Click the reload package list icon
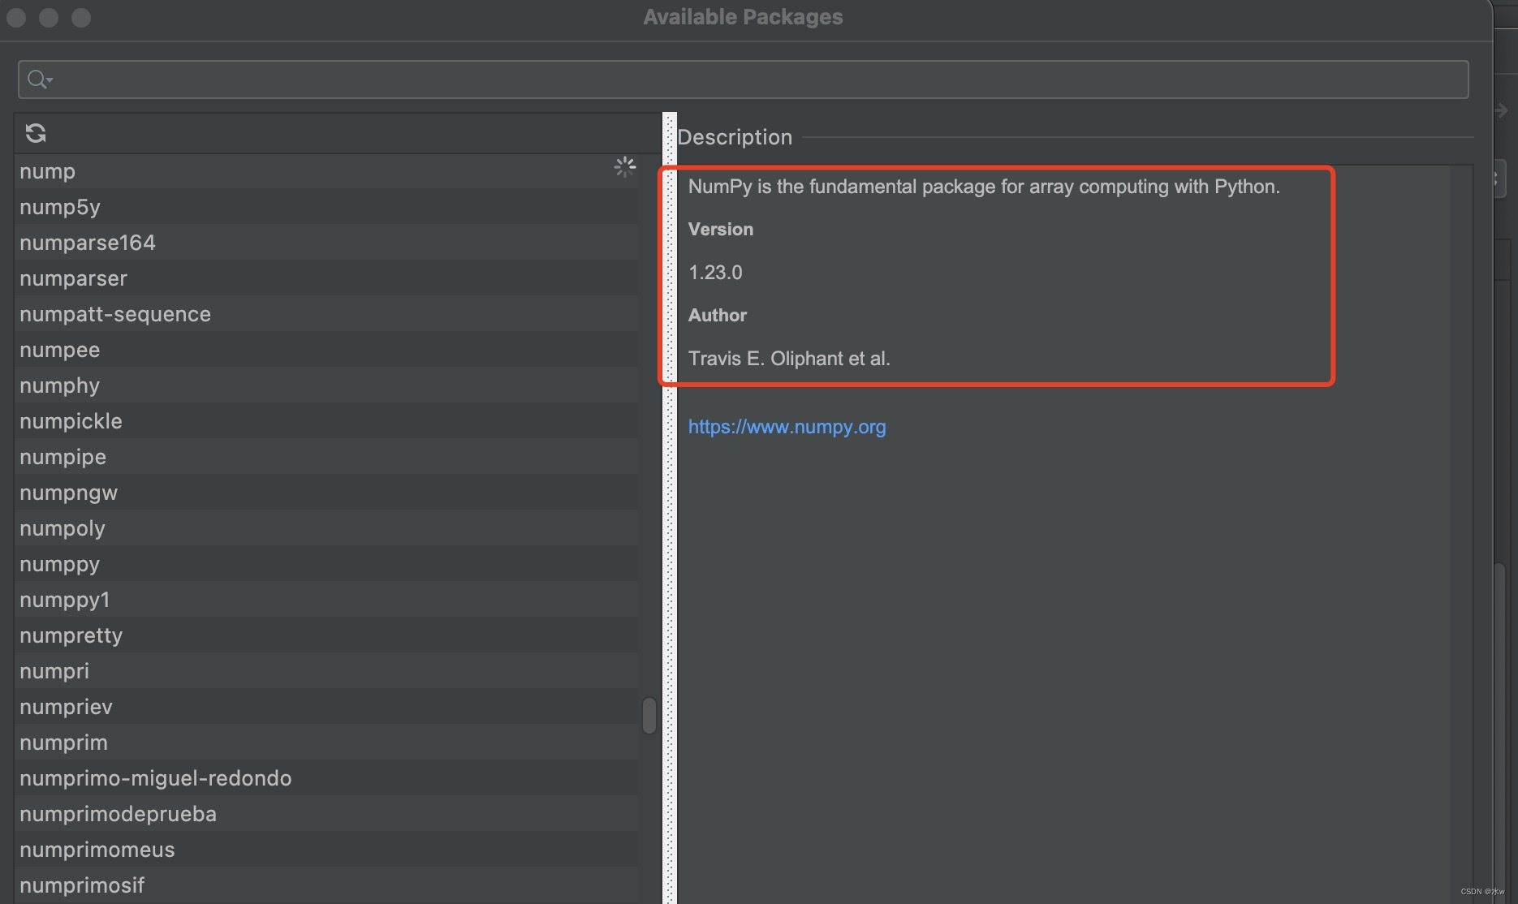Viewport: 1518px width, 904px height. coord(35,133)
